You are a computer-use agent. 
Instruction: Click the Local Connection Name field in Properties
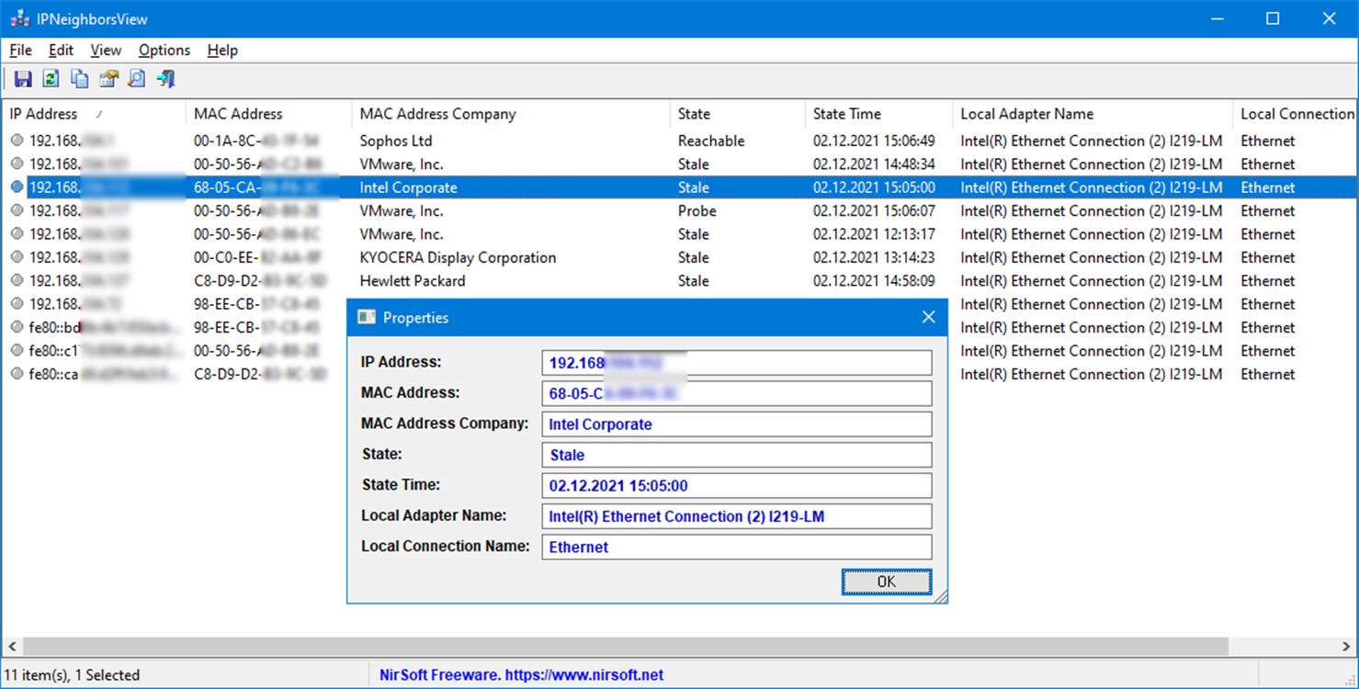point(737,547)
